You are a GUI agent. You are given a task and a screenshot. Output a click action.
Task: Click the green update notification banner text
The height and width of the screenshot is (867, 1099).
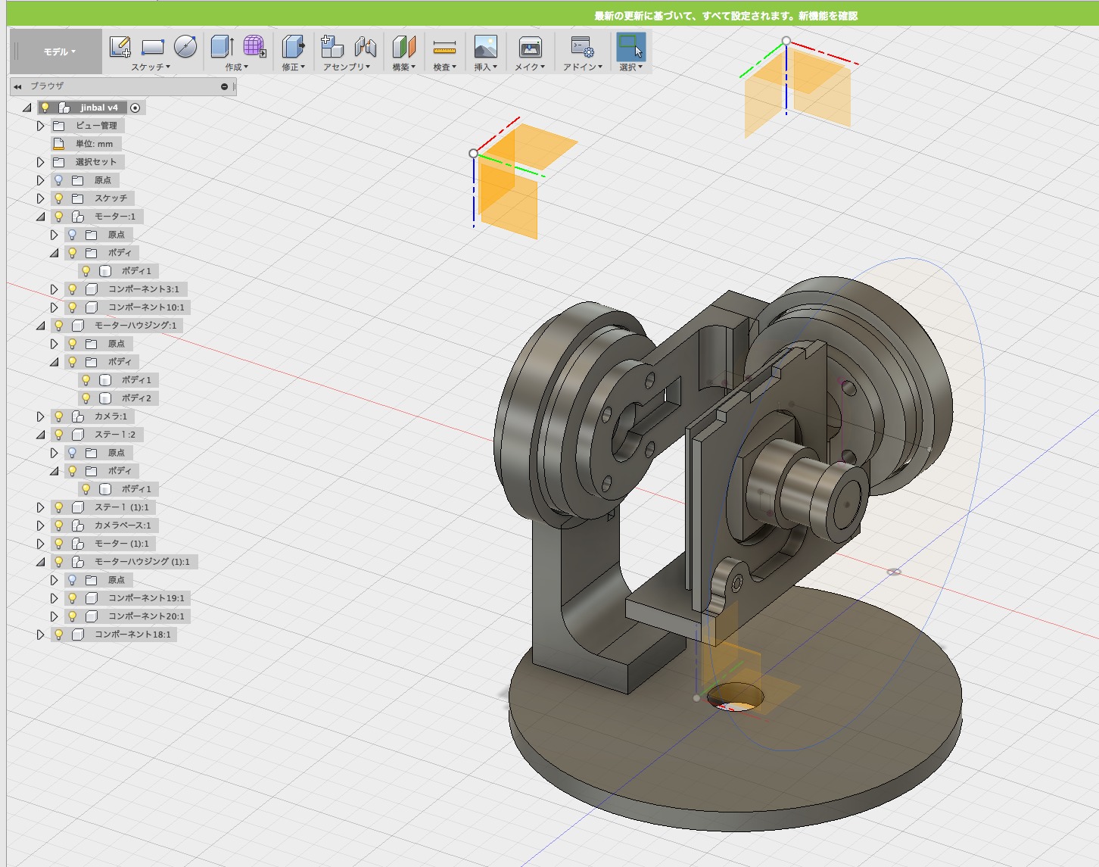[x=725, y=16]
